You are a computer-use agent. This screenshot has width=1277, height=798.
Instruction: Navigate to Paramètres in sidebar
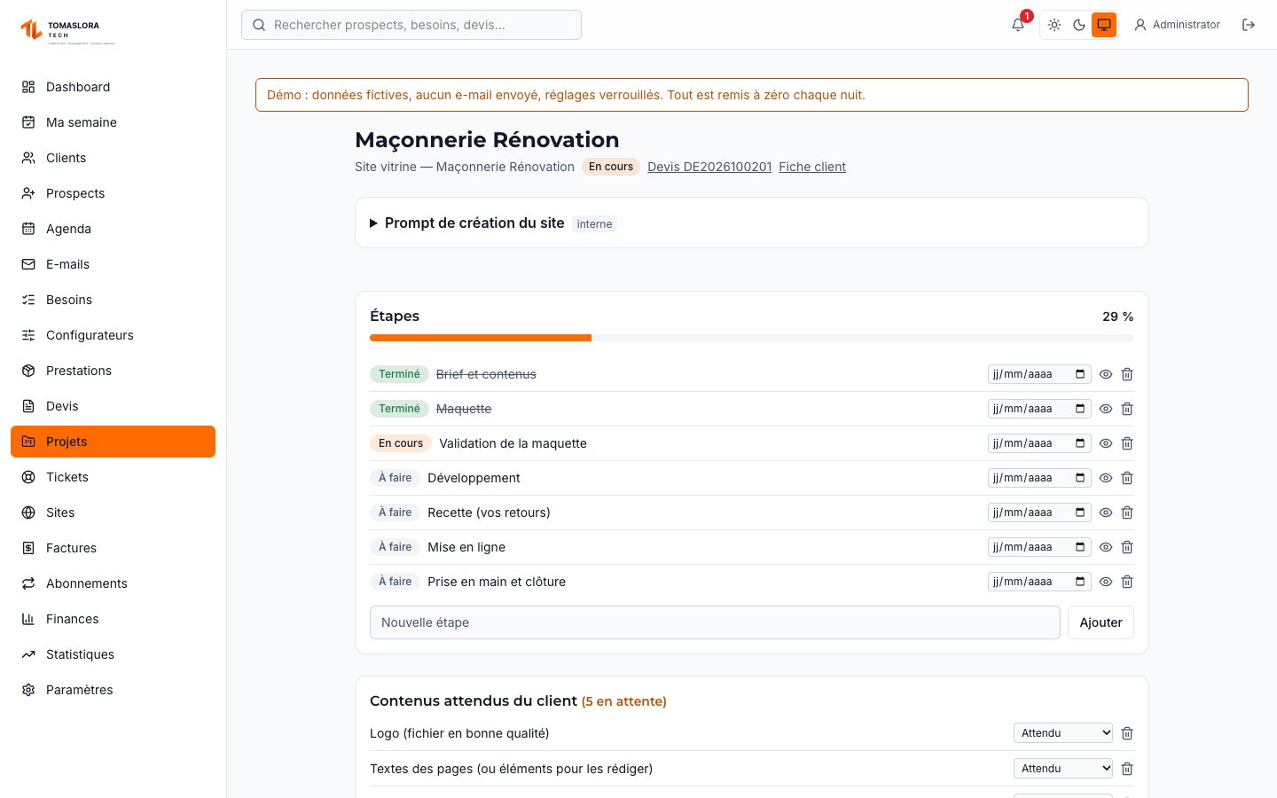[x=113, y=690]
